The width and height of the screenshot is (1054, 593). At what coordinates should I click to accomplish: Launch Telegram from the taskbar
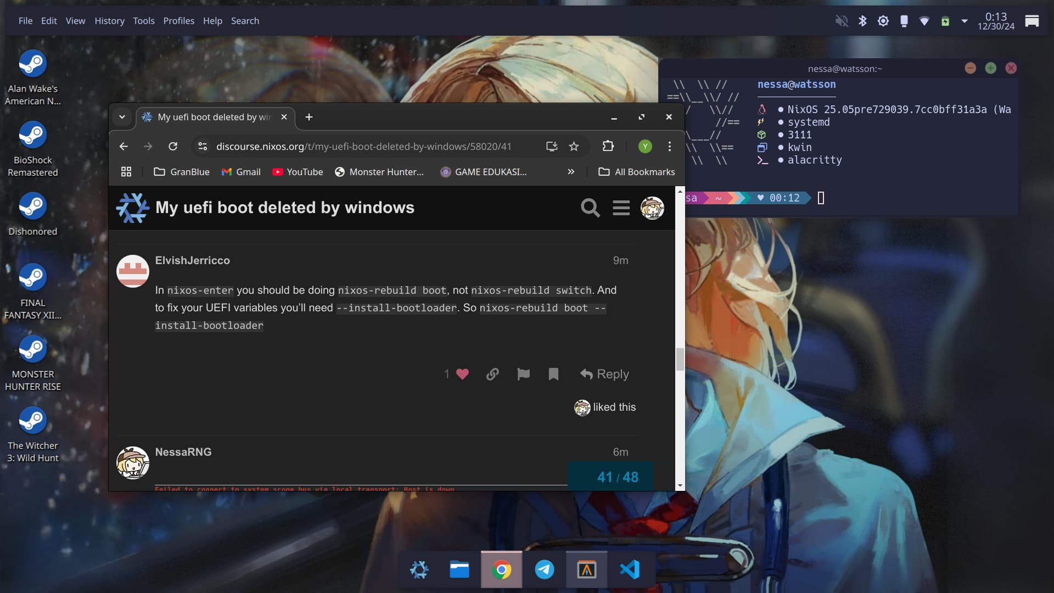(545, 569)
